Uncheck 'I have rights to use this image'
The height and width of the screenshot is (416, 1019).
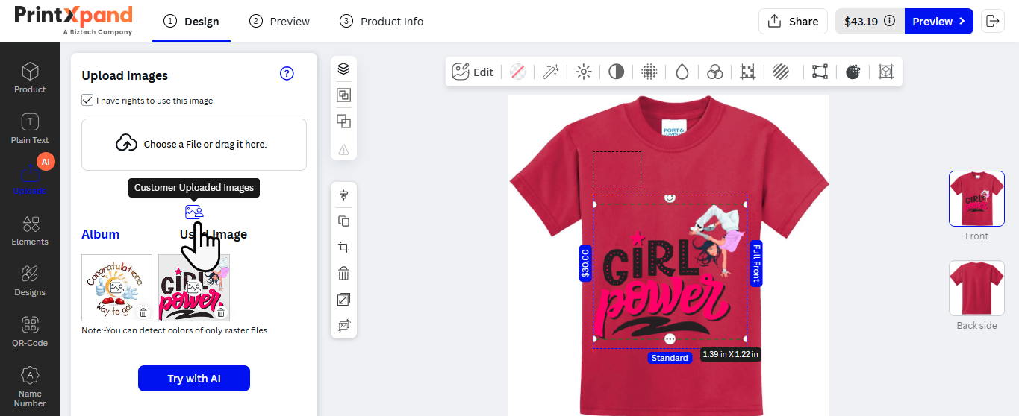pos(87,100)
